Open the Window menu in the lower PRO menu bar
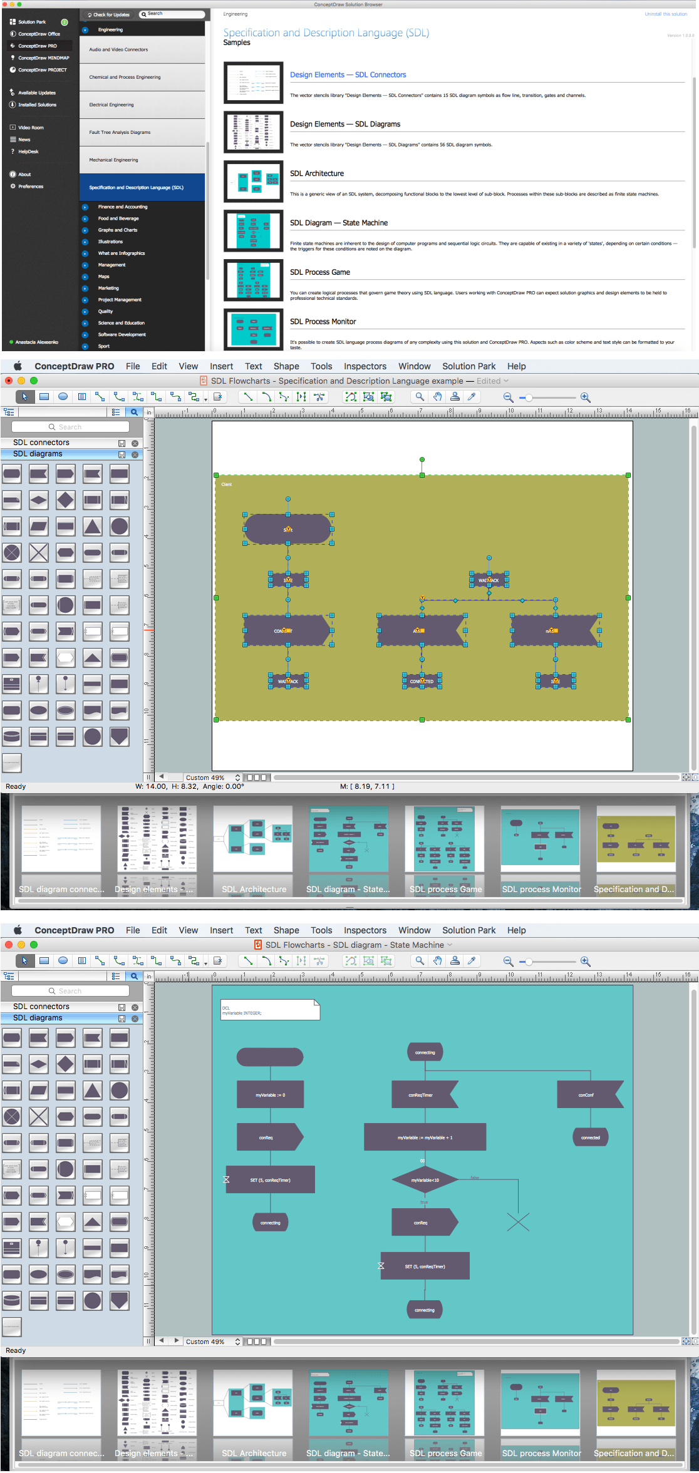The height and width of the screenshot is (1473, 699). 415,930
